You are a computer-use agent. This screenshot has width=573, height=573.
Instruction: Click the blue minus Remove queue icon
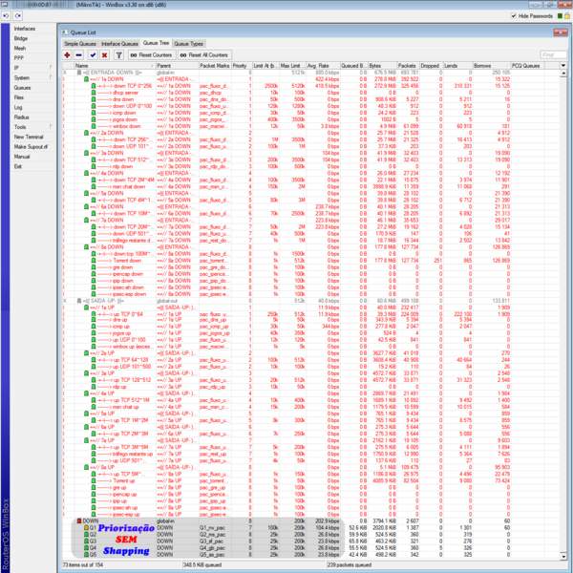(x=79, y=55)
